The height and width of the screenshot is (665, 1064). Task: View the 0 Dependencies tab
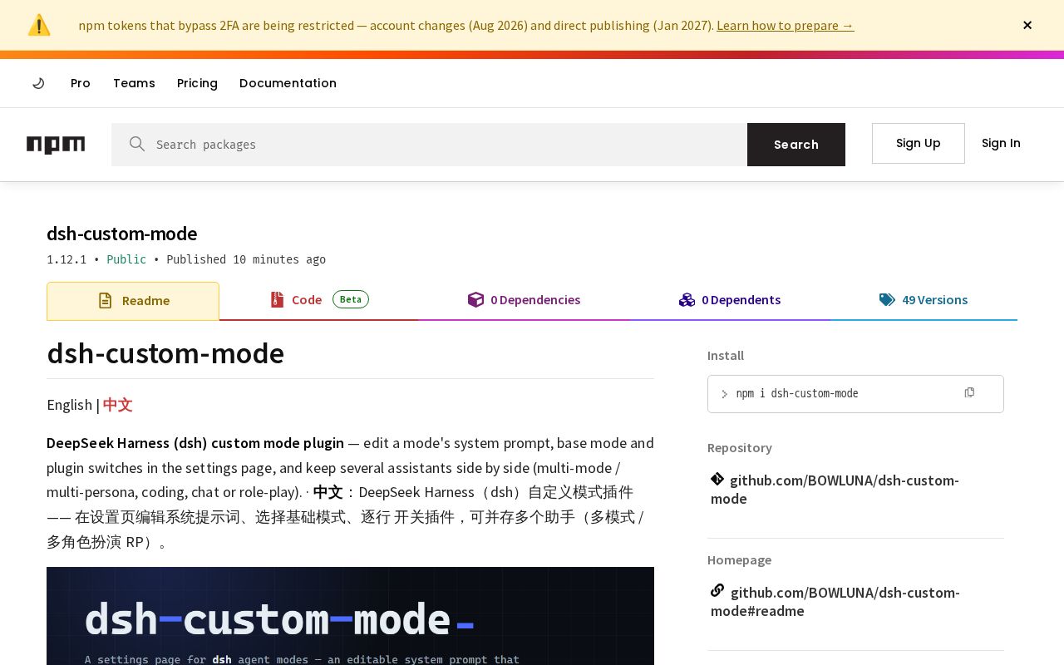tap(524, 300)
